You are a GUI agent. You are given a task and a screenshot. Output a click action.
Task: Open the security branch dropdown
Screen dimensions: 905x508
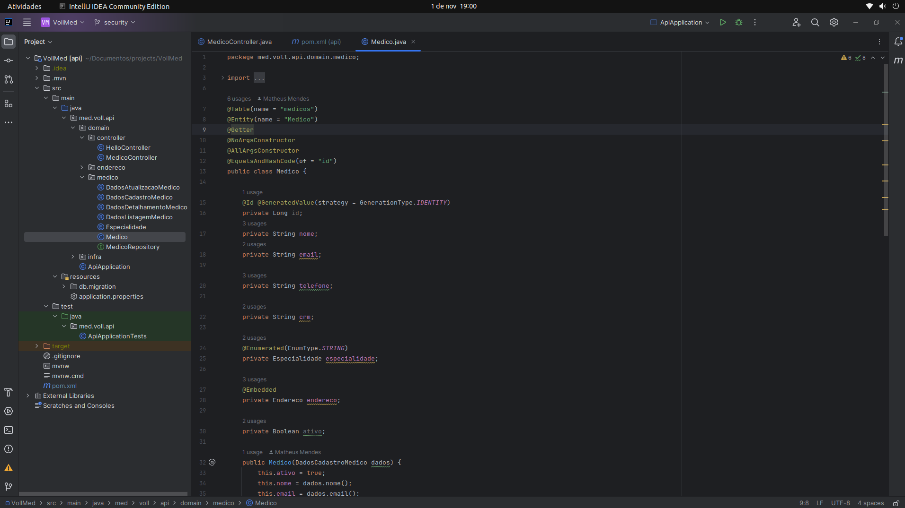(x=115, y=22)
